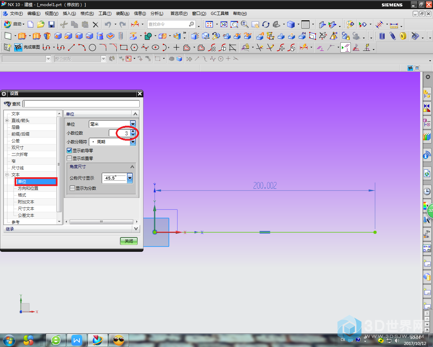Viewport: 433px width, 347px height.
Task: Open the 公称尺寸显示 dropdown
Action: [x=130, y=178]
